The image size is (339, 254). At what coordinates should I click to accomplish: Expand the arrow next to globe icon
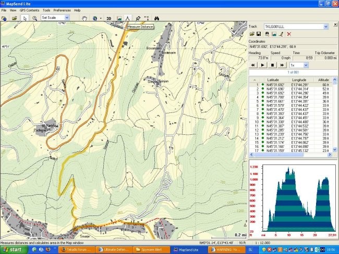101,18
